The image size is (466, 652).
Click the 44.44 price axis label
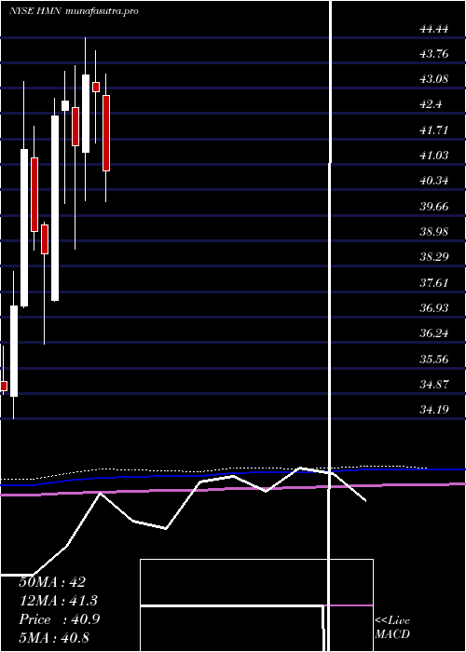click(x=434, y=29)
